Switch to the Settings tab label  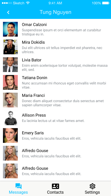coord(92,192)
